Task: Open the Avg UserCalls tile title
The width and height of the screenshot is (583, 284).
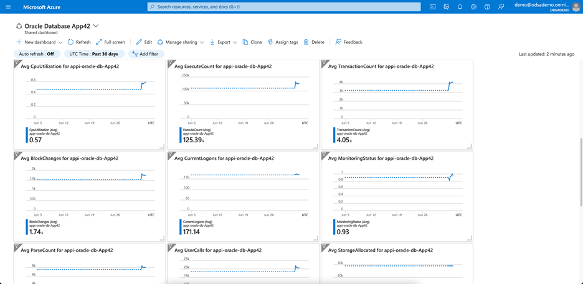Action: click(218, 250)
